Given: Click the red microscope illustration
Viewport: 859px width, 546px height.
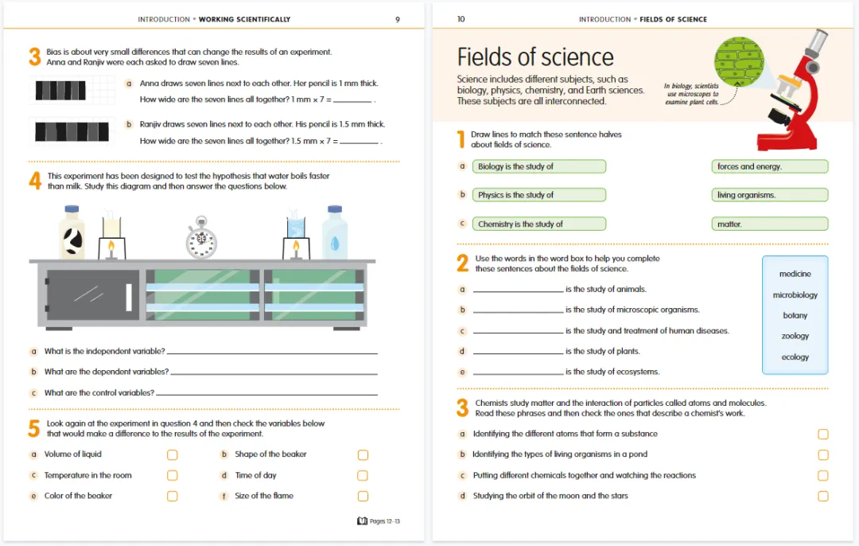Looking at the screenshot, I should click(791, 91).
